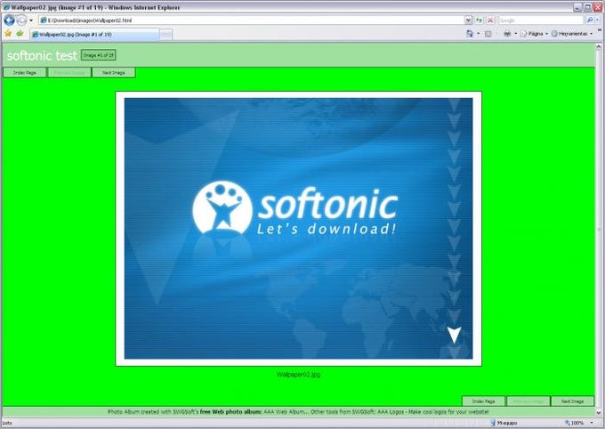Viewport: 605px width, 429px height.
Task: Click the top Previous Image button
Action: 69,73
